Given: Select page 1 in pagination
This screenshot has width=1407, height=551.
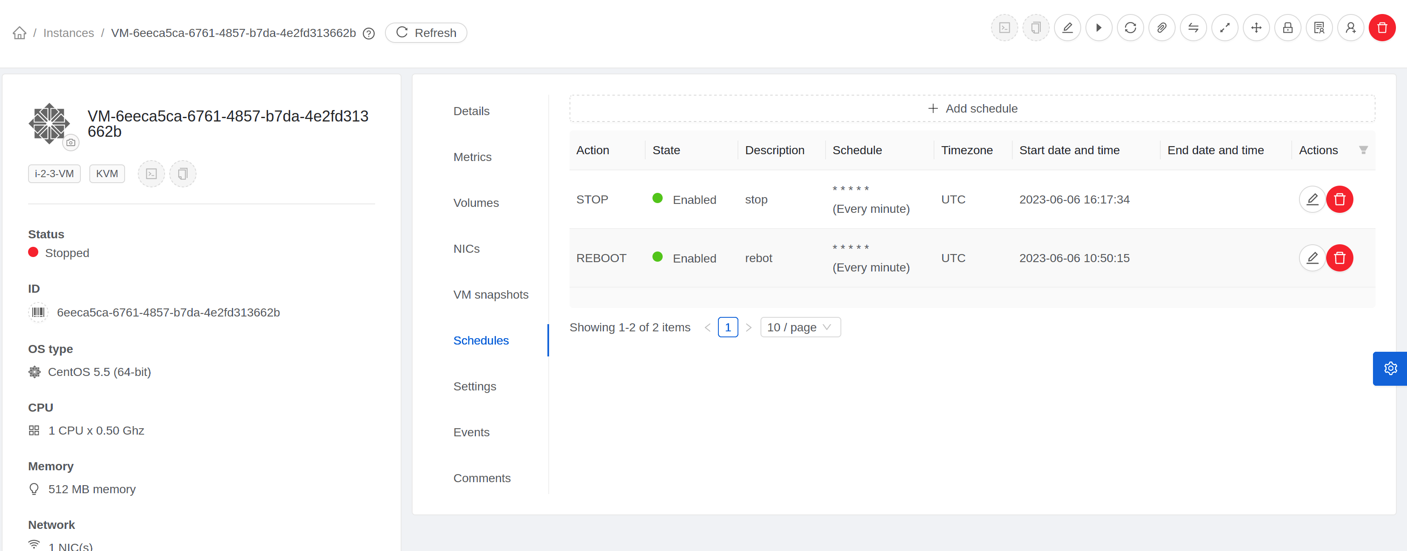Looking at the screenshot, I should tap(728, 327).
